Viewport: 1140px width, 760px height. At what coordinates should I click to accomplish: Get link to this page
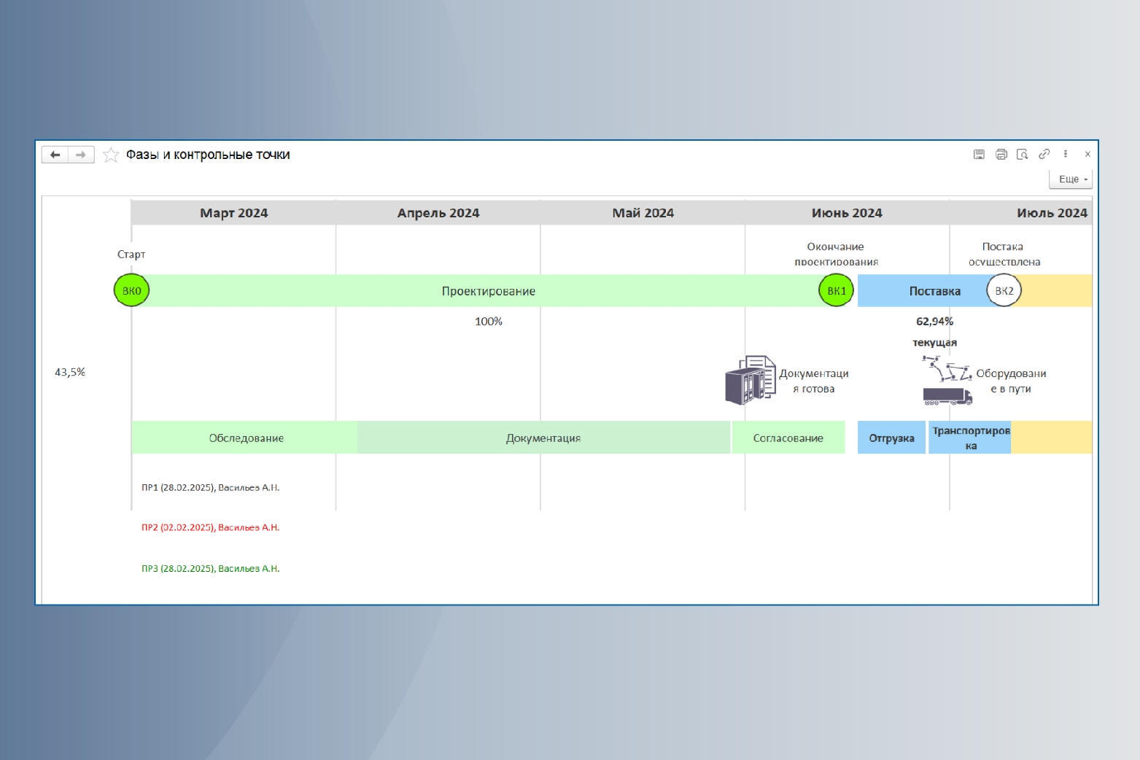point(1044,154)
